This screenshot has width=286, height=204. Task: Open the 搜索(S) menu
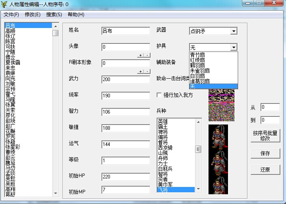pyautogui.click(x=54, y=15)
